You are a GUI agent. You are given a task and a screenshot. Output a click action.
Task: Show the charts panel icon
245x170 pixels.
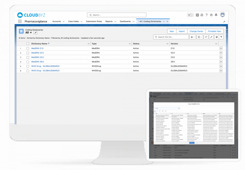(x=217, y=37)
